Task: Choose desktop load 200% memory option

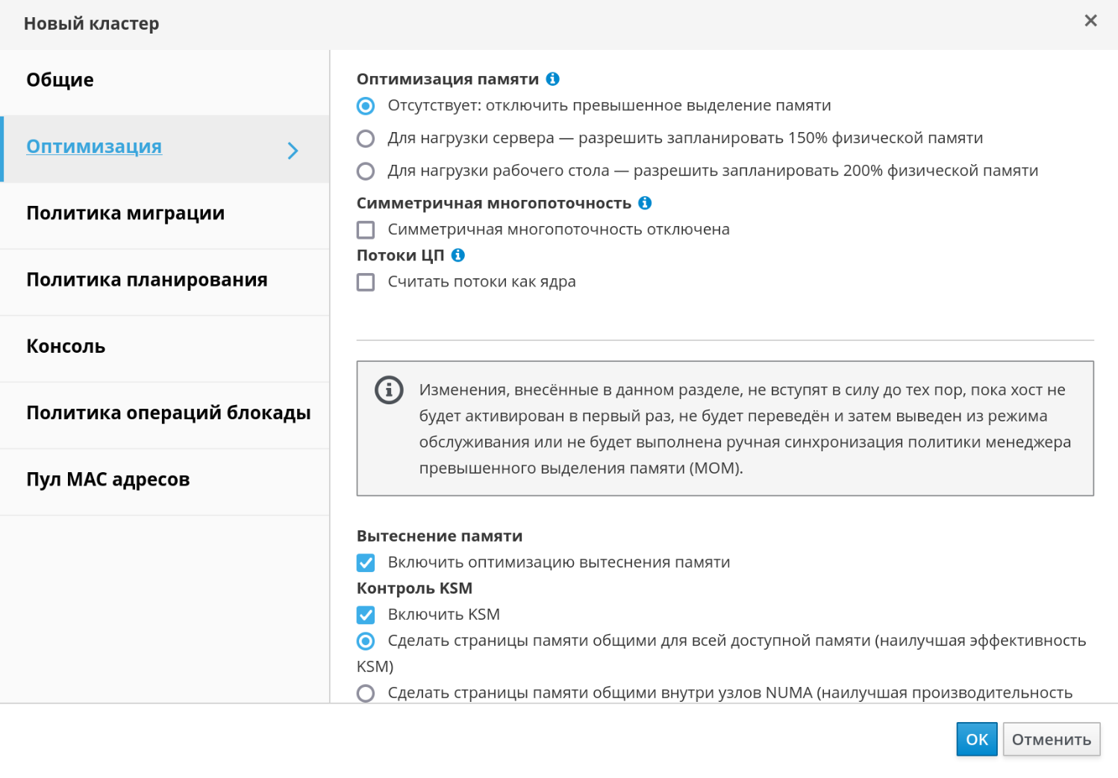Action: pos(366,172)
